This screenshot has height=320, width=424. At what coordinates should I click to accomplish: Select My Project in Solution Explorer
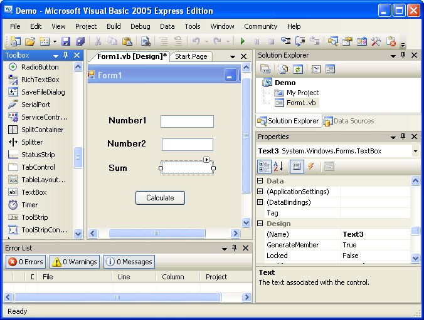[302, 93]
